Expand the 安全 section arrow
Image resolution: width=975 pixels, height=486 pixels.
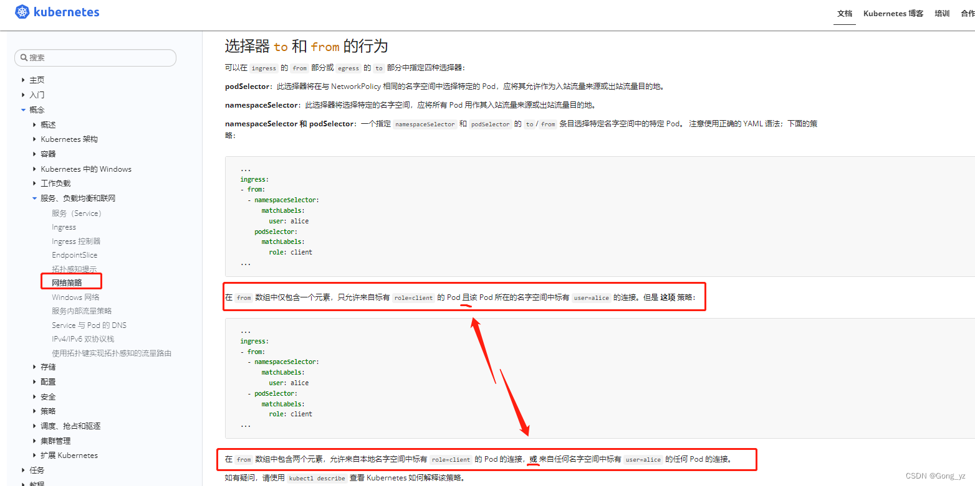35,397
